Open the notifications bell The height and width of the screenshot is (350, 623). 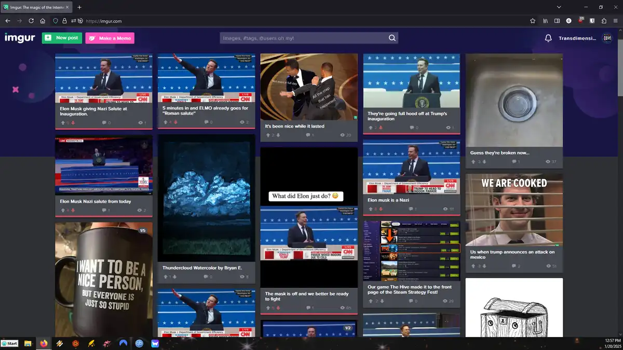coord(548,38)
